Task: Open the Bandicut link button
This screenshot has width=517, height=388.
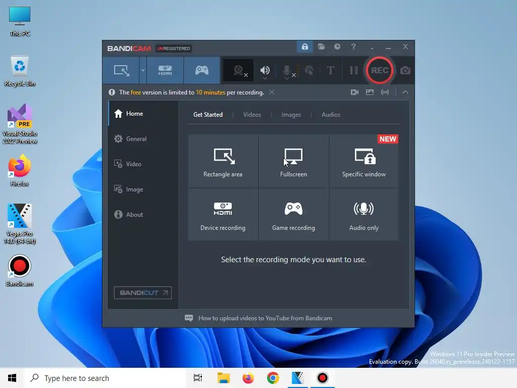Action: [143, 293]
